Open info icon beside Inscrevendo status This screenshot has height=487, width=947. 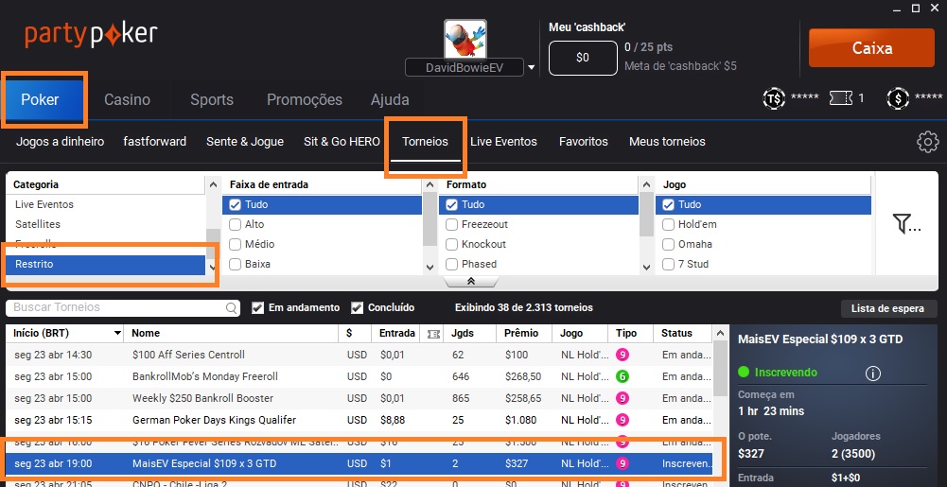872,374
